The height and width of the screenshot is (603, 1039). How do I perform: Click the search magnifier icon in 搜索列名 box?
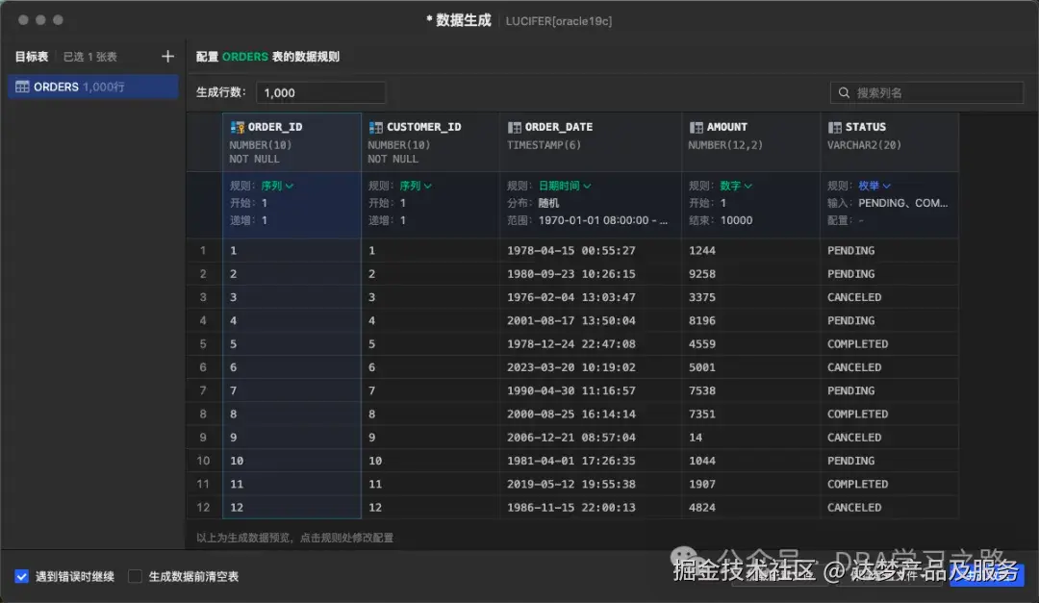[x=845, y=92]
